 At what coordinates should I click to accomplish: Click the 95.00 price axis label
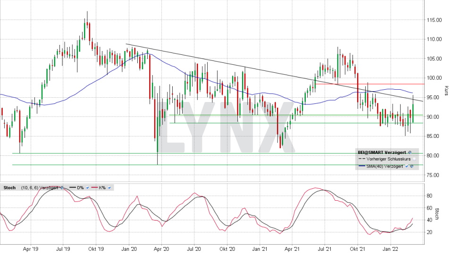[x=434, y=97]
